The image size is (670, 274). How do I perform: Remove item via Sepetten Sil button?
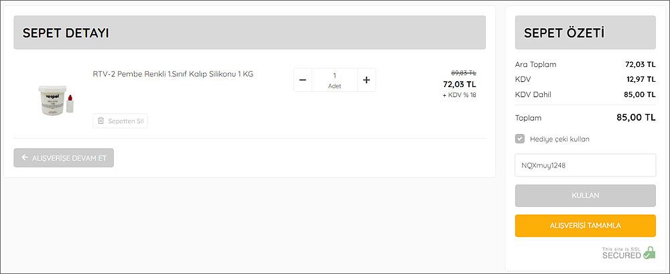coord(121,121)
